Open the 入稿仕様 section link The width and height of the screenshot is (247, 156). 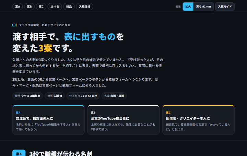[x=85, y=6]
